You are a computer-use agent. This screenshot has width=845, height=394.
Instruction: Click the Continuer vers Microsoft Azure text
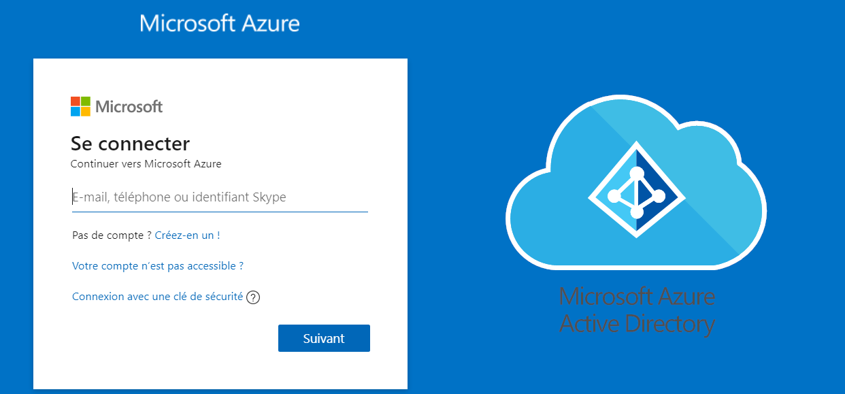point(146,164)
